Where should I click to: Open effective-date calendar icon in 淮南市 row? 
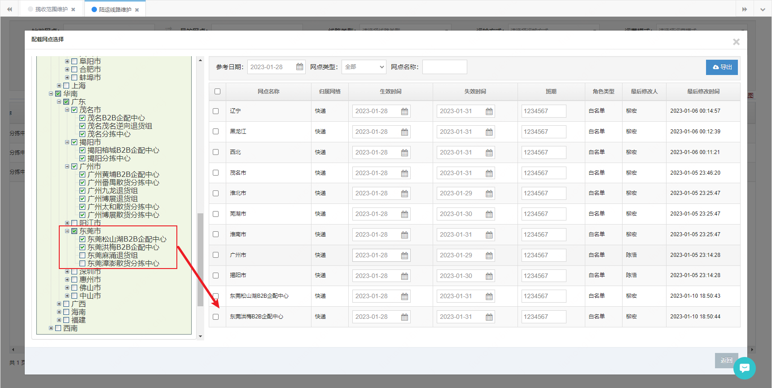tap(404, 235)
